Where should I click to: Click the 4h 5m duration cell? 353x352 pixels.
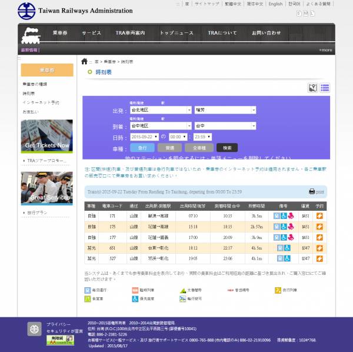click(257, 248)
